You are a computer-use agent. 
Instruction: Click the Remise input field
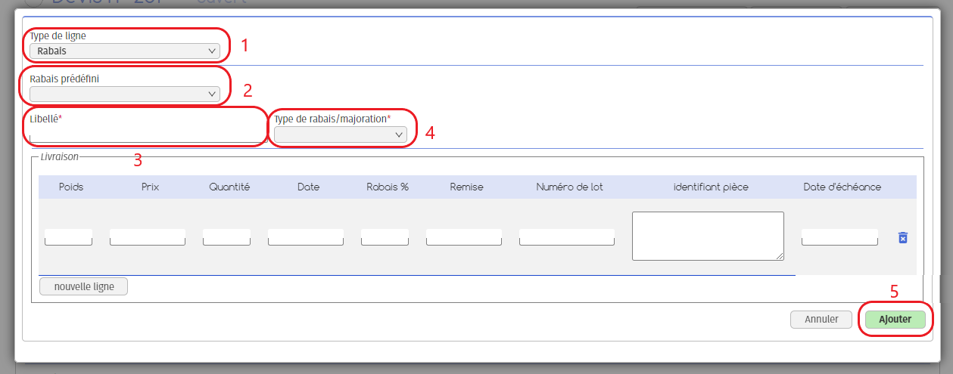[463, 237]
